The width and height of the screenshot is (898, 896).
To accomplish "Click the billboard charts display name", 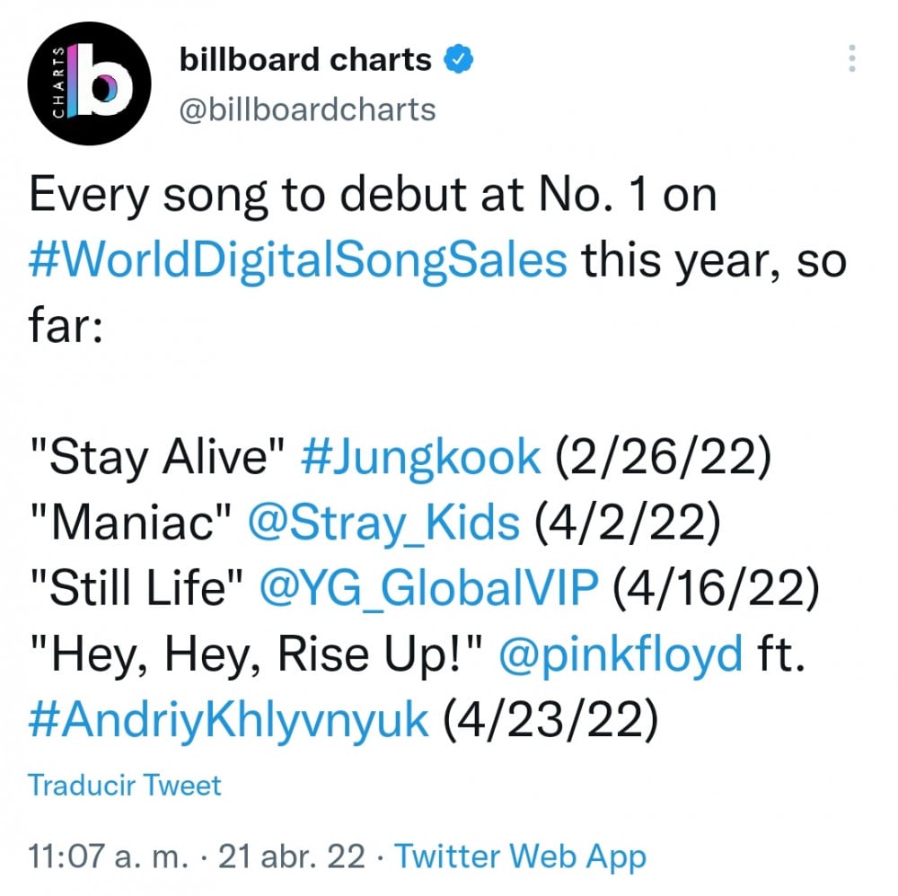I will coord(305,59).
